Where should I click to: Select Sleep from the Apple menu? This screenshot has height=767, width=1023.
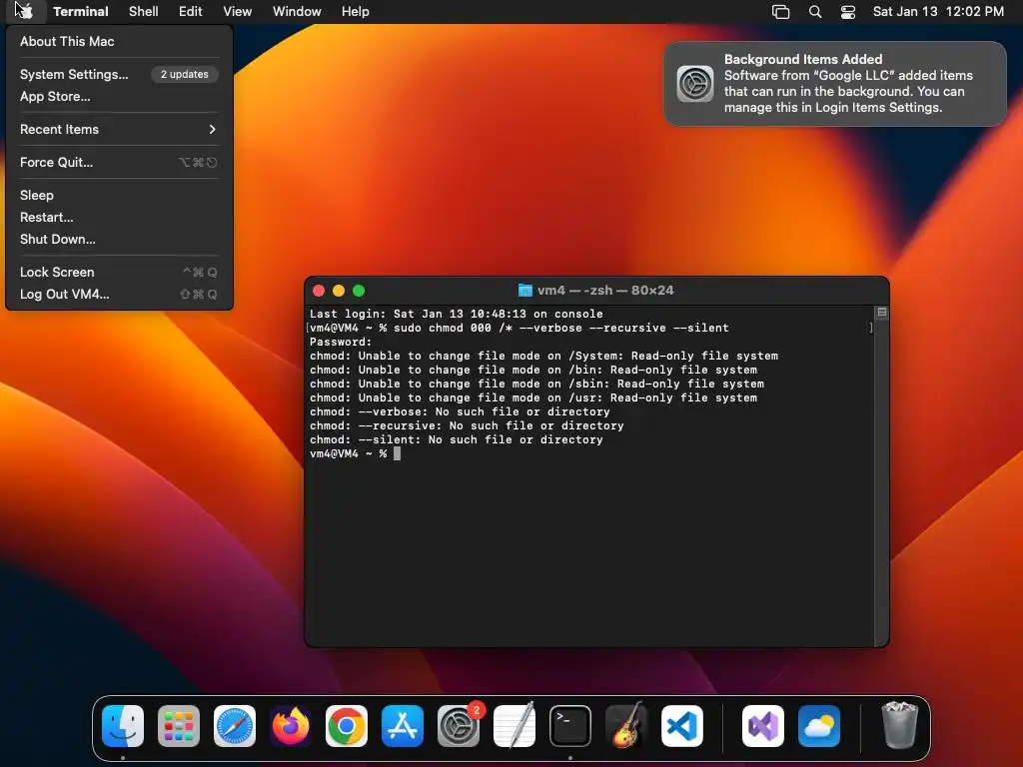[x=119, y=195]
